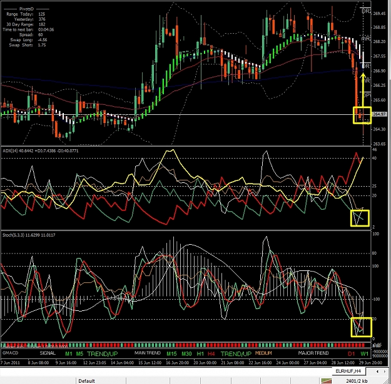Image resolution: width=391 pixels, height=384 pixels.
Task: Click the ADX(14) indicator label
Action: click(41, 150)
